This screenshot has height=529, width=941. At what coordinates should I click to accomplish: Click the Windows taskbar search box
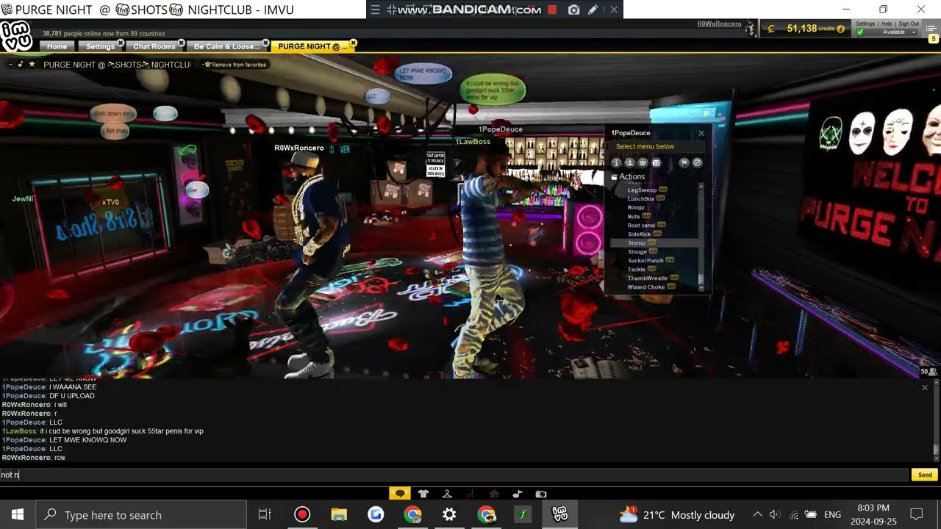[141, 514]
